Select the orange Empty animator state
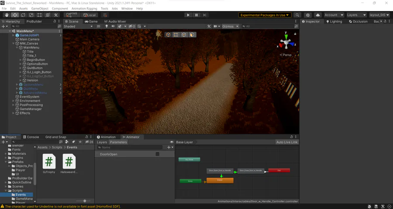The image size is (393, 209). (220, 181)
